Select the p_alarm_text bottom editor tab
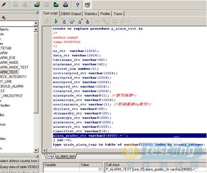Screen dimensions: 207x173 coord(65,156)
